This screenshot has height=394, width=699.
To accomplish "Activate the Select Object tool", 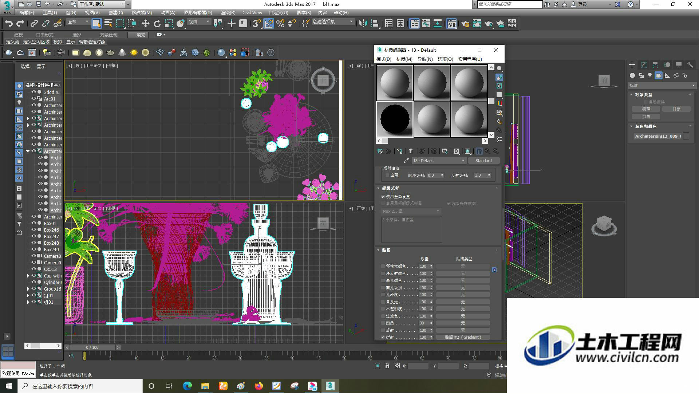I will coord(96,24).
